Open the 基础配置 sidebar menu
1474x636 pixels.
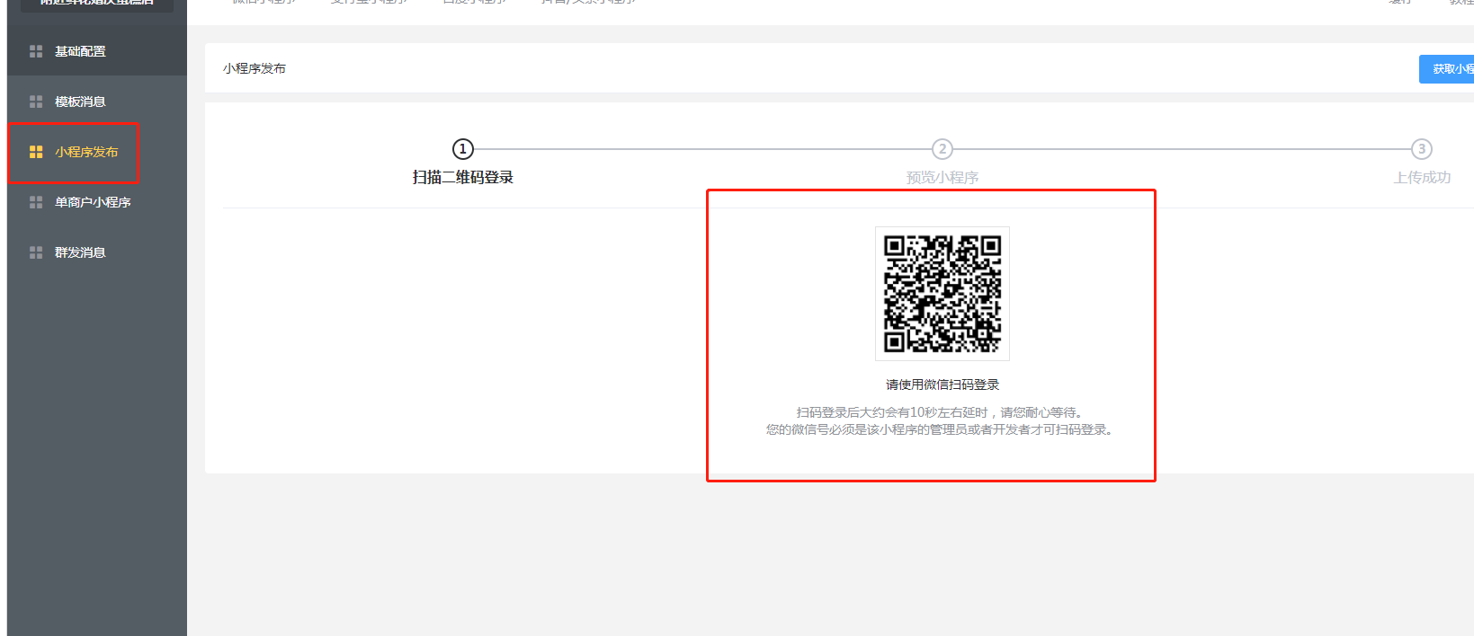pos(97,51)
